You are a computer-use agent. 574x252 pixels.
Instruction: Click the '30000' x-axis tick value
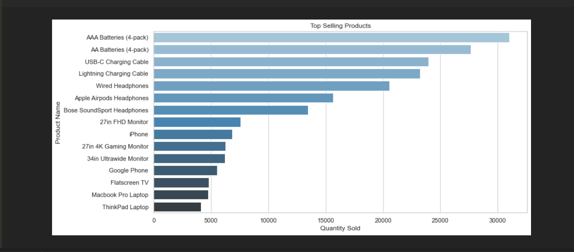coord(498,221)
